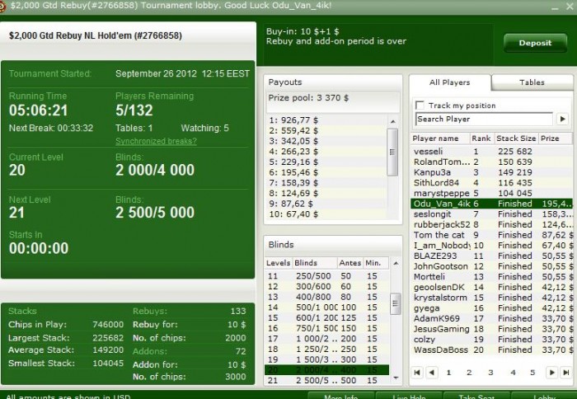Select player marystpeppe row

(491, 193)
